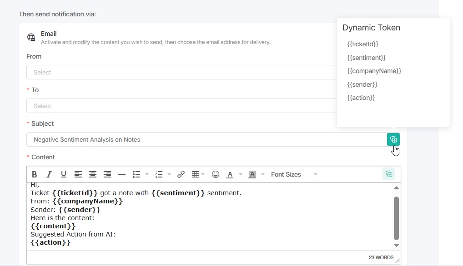463x266 pixels.
Task: Align text to center
Action: coord(93,174)
